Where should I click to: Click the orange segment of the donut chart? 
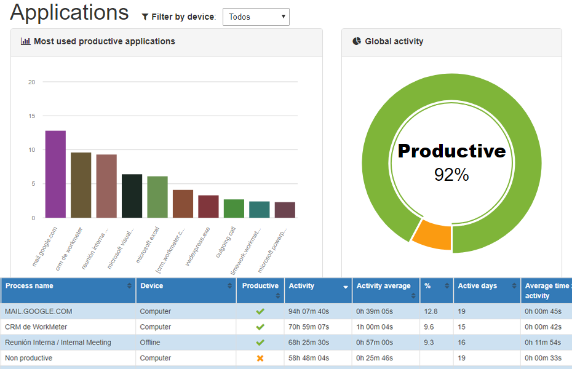point(432,236)
